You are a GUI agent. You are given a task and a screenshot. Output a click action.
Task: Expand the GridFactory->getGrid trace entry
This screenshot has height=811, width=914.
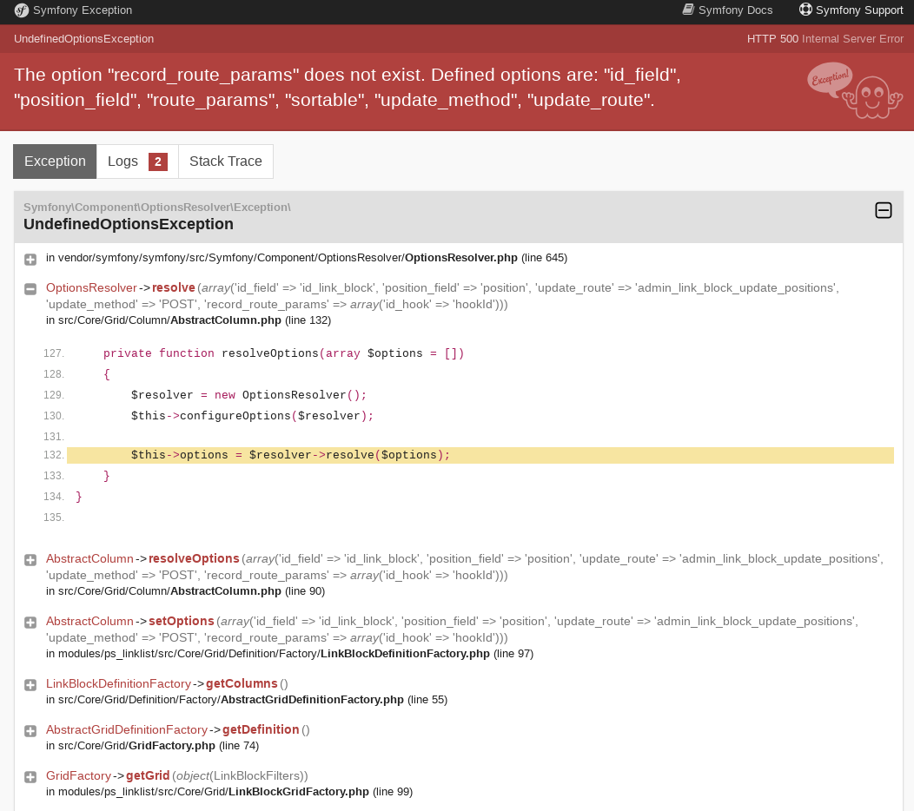coord(30,776)
